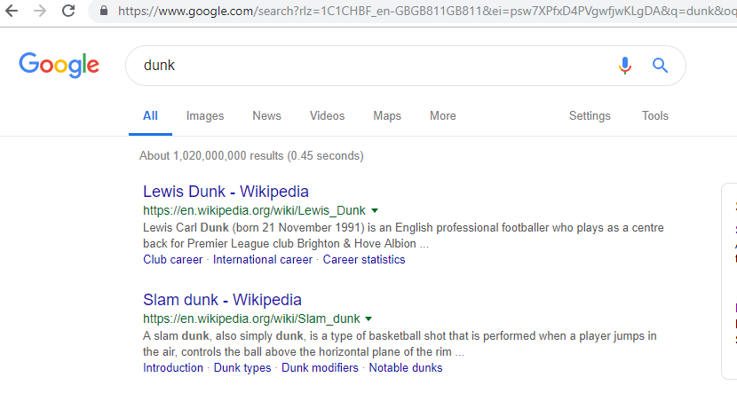
Task: Switch to the Videos tab
Action: tap(327, 116)
